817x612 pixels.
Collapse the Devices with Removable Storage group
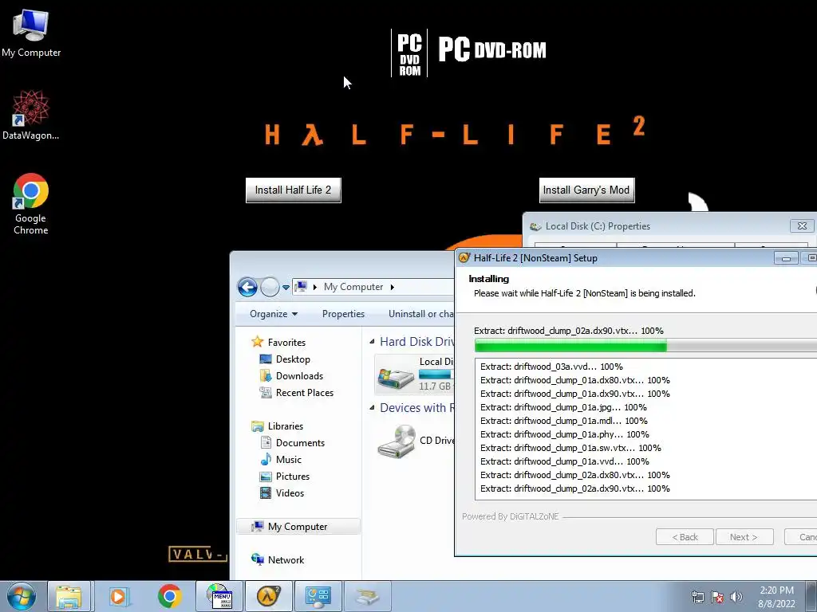(x=372, y=407)
